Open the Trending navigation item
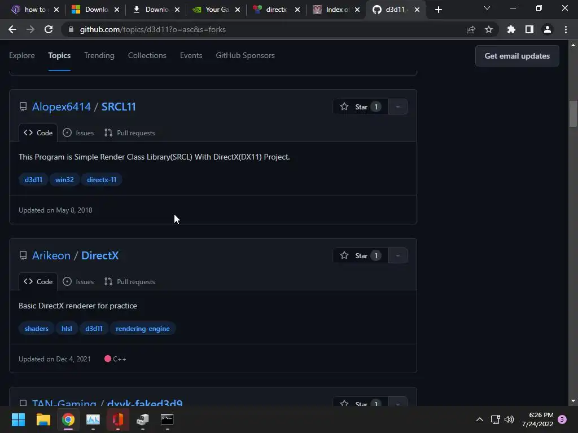 pos(99,56)
